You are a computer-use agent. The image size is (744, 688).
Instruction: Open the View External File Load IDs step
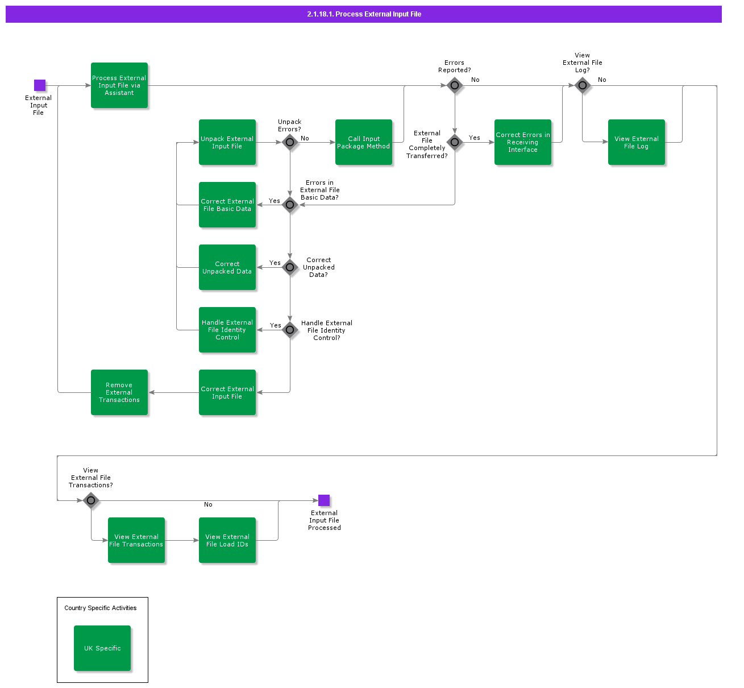[x=227, y=540]
